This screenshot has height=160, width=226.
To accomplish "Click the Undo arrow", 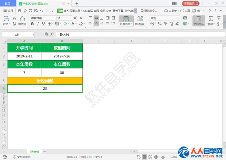I will pos(41,11).
